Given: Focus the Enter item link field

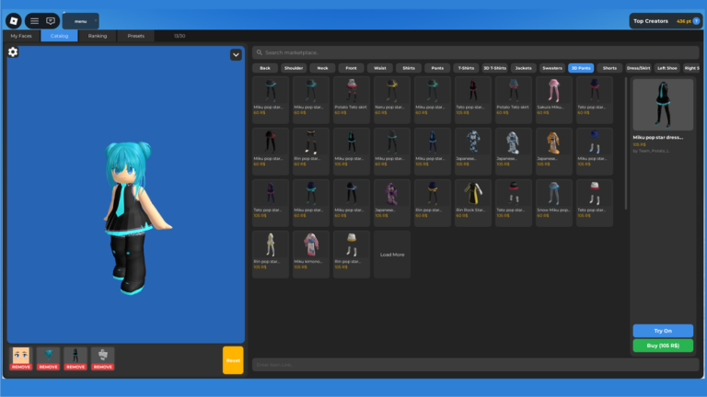Looking at the screenshot, I should coord(476,365).
